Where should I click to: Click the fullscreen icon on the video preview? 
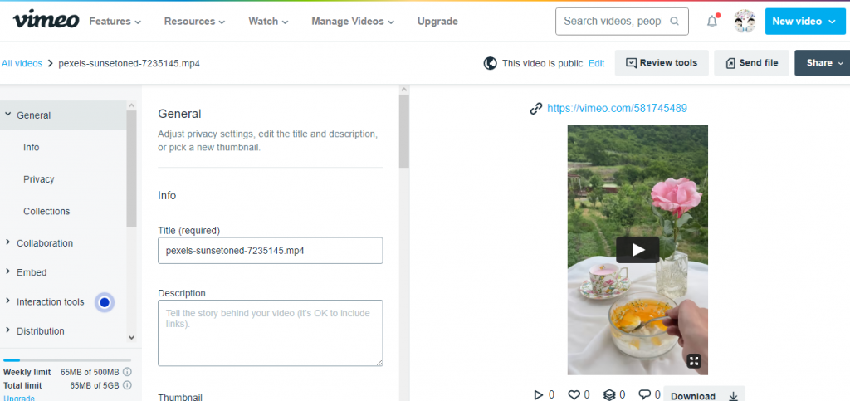(x=695, y=361)
